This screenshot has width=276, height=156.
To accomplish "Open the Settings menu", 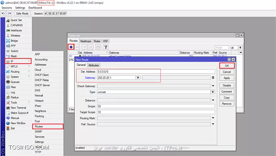I will (x=20, y=8).
